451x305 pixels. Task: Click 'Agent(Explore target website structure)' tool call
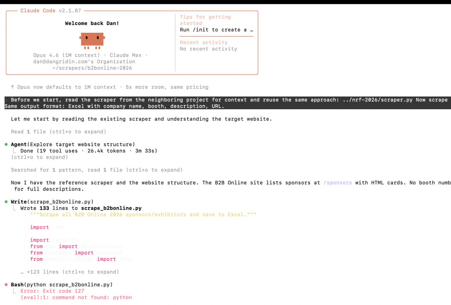click(73, 144)
